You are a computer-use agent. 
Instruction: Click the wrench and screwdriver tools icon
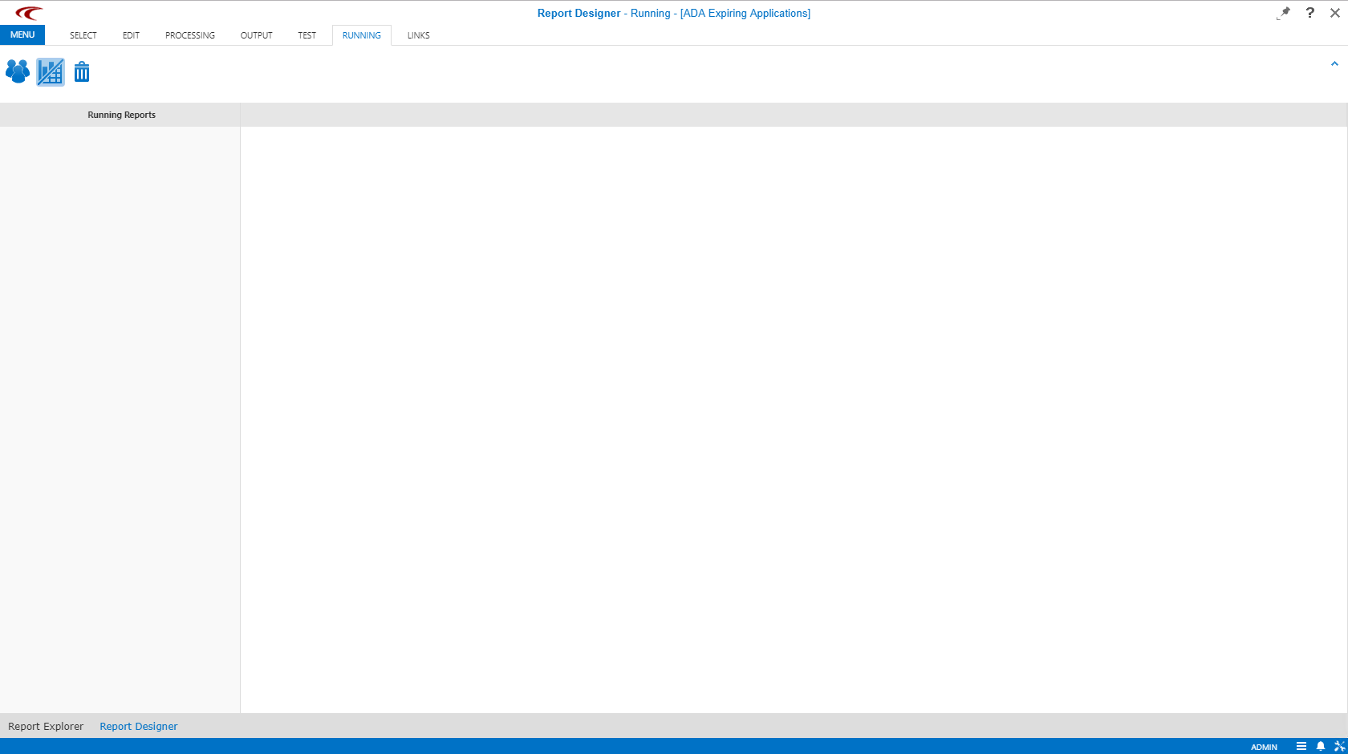(1339, 746)
